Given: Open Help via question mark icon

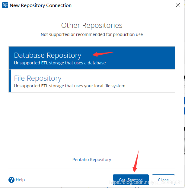Looking at the screenshot, I should coord(11,180).
